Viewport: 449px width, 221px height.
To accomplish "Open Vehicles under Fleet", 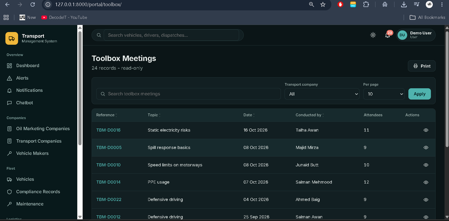I will pos(25,179).
